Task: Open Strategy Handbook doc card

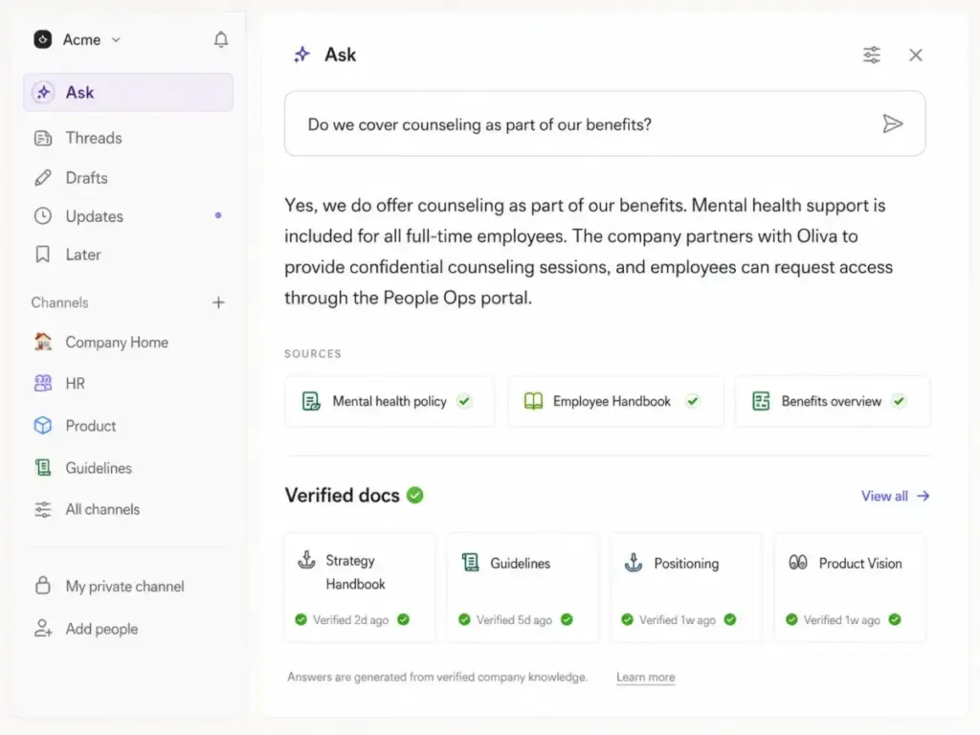Action: point(360,588)
